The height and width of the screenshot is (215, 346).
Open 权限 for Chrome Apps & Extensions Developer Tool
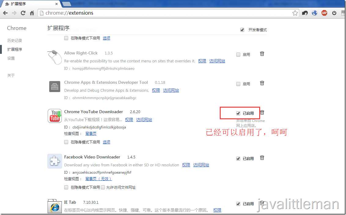click(x=156, y=90)
